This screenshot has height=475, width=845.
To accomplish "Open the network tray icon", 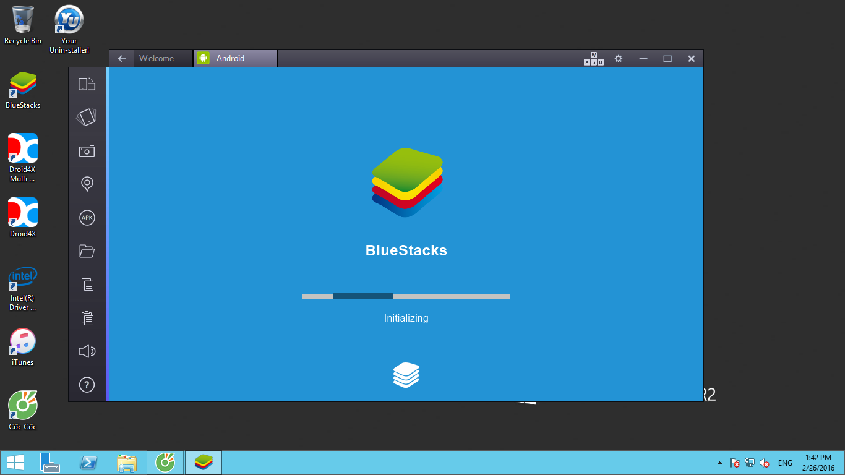I will 750,463.
